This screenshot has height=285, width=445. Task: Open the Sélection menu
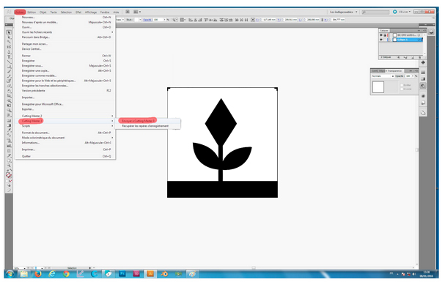point(66,12)
